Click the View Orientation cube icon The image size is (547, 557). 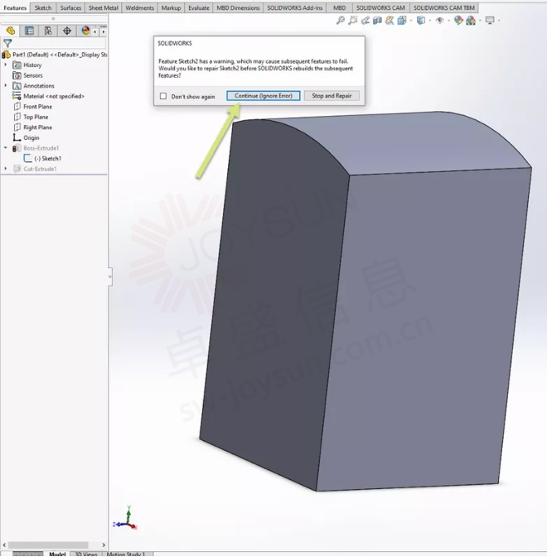point(402,20)
